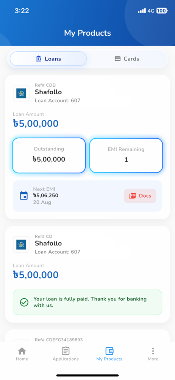Open first Shafollo loan Ref# CDEI
This screenshot has height=380, width=175.
87,147
